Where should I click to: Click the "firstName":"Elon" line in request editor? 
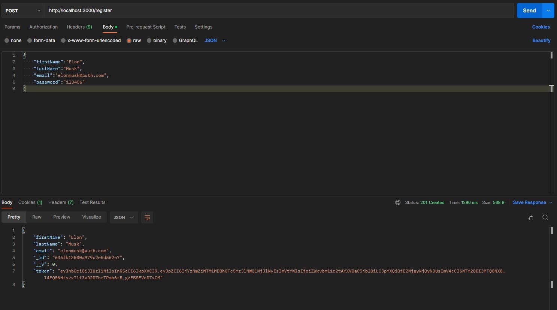pyautogui.click(x=59, y=62)
